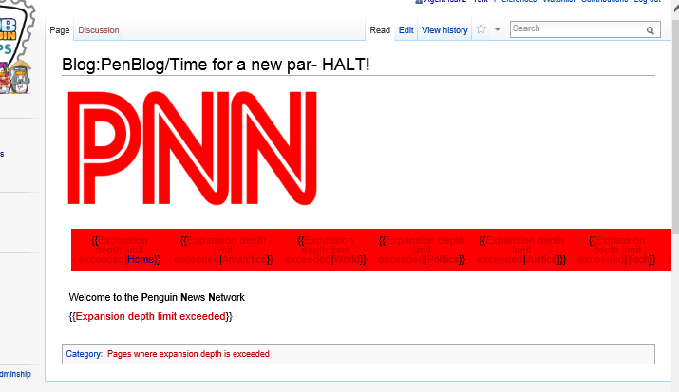Click World in the red navbar
Screen dimensions: 679x392
347,260
